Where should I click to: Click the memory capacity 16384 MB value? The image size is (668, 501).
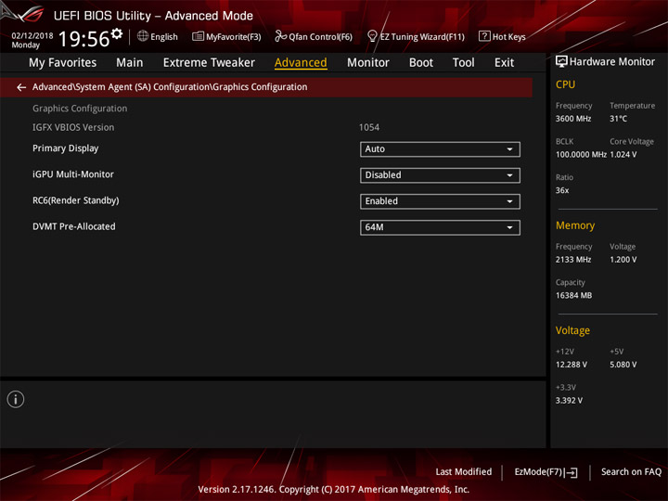point(573,295)
